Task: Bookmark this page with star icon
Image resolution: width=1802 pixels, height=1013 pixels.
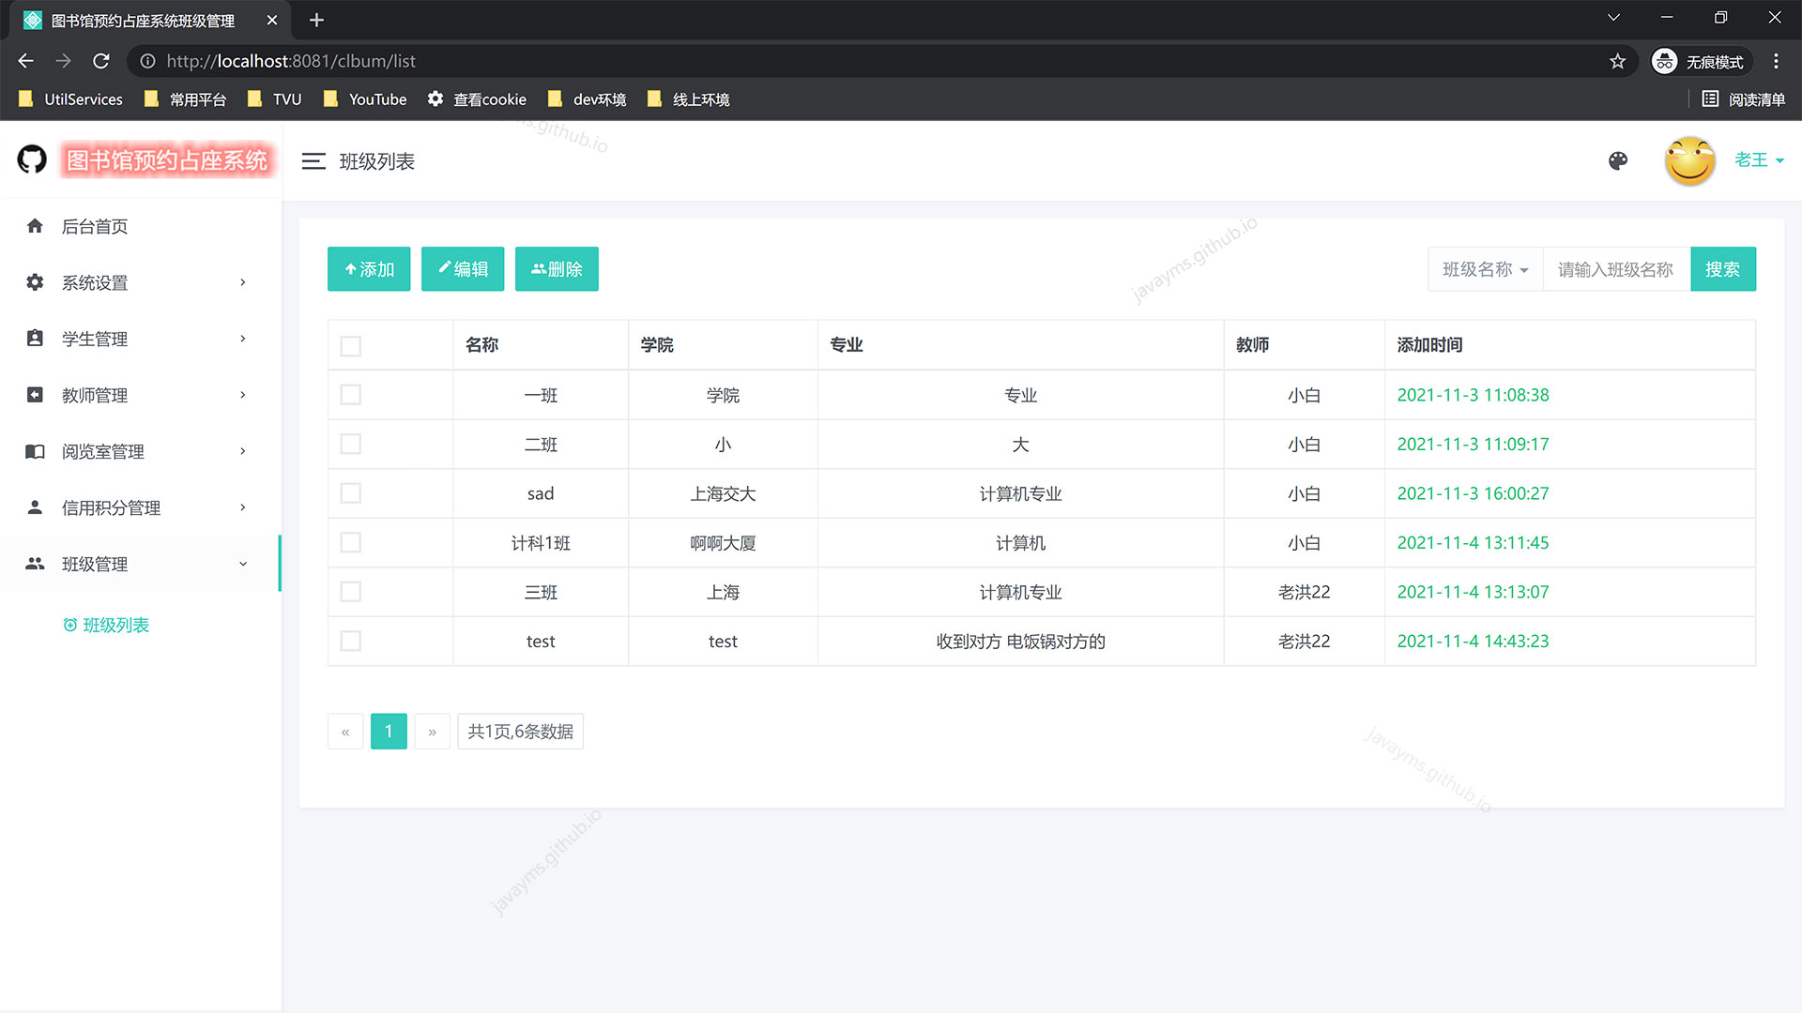Action: point(1617,61)
